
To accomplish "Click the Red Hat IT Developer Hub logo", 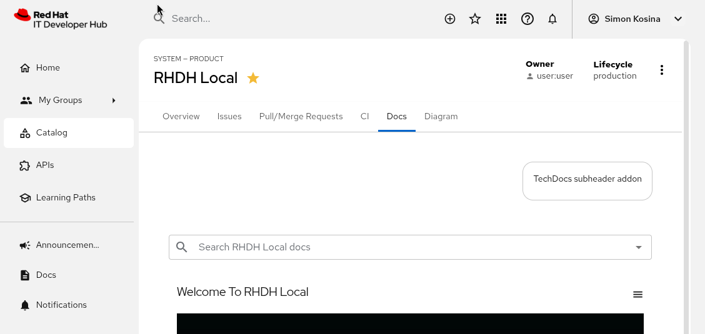I will tap(61, 19).
